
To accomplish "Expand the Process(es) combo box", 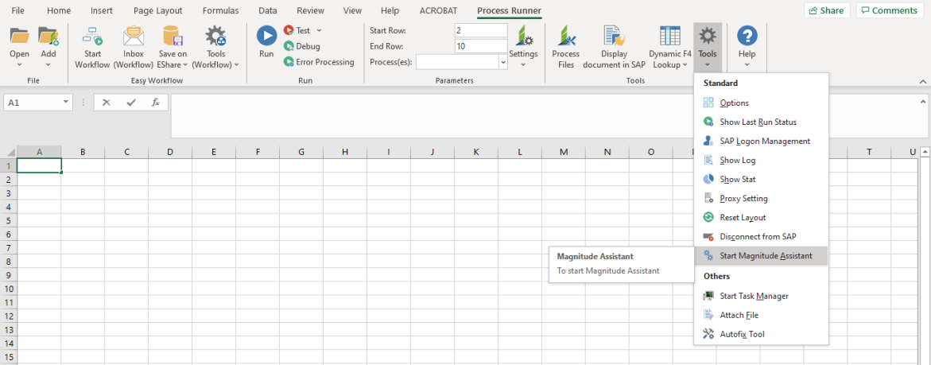I will (502, 62).
